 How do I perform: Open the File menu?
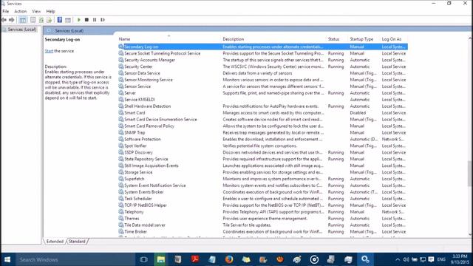6,11
